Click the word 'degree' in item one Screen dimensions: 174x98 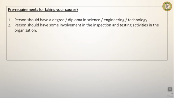click(x=58, y=20)
